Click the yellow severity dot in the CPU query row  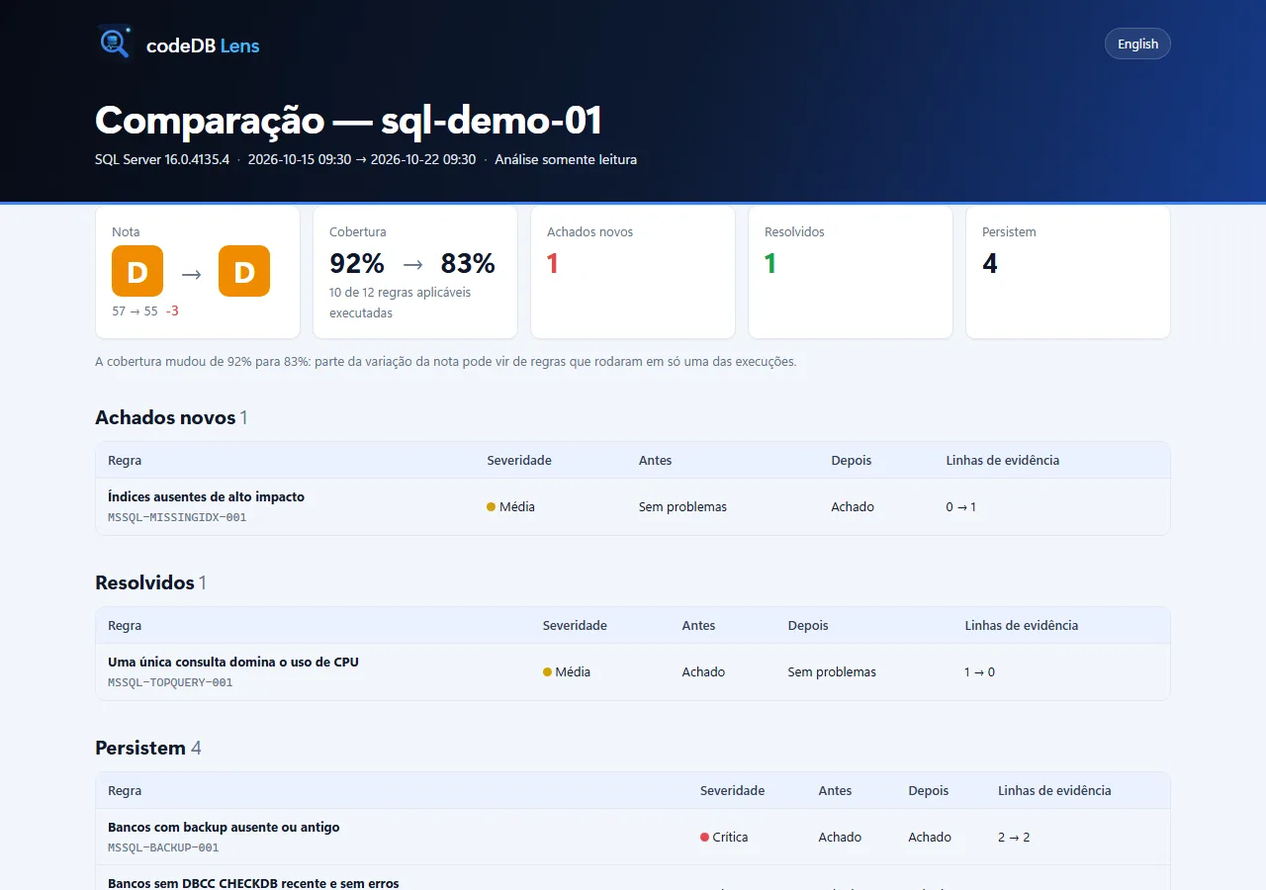(547, 671)
